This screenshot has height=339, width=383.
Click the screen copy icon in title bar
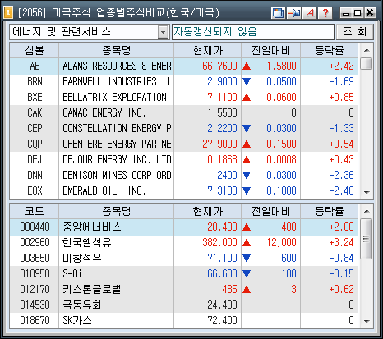pos(278,13)
